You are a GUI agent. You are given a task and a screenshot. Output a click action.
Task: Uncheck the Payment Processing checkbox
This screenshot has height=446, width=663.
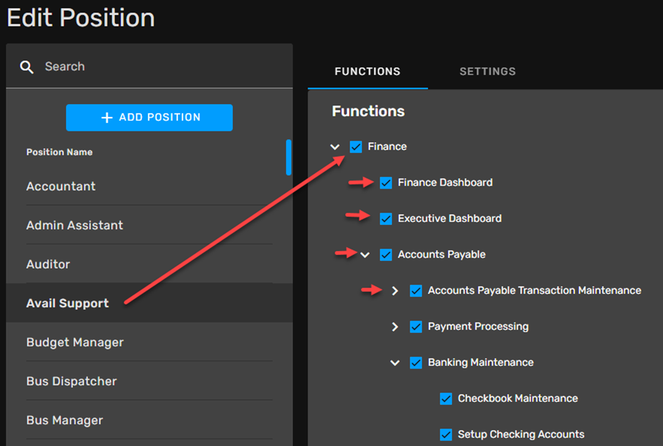[x=416, y=326]
